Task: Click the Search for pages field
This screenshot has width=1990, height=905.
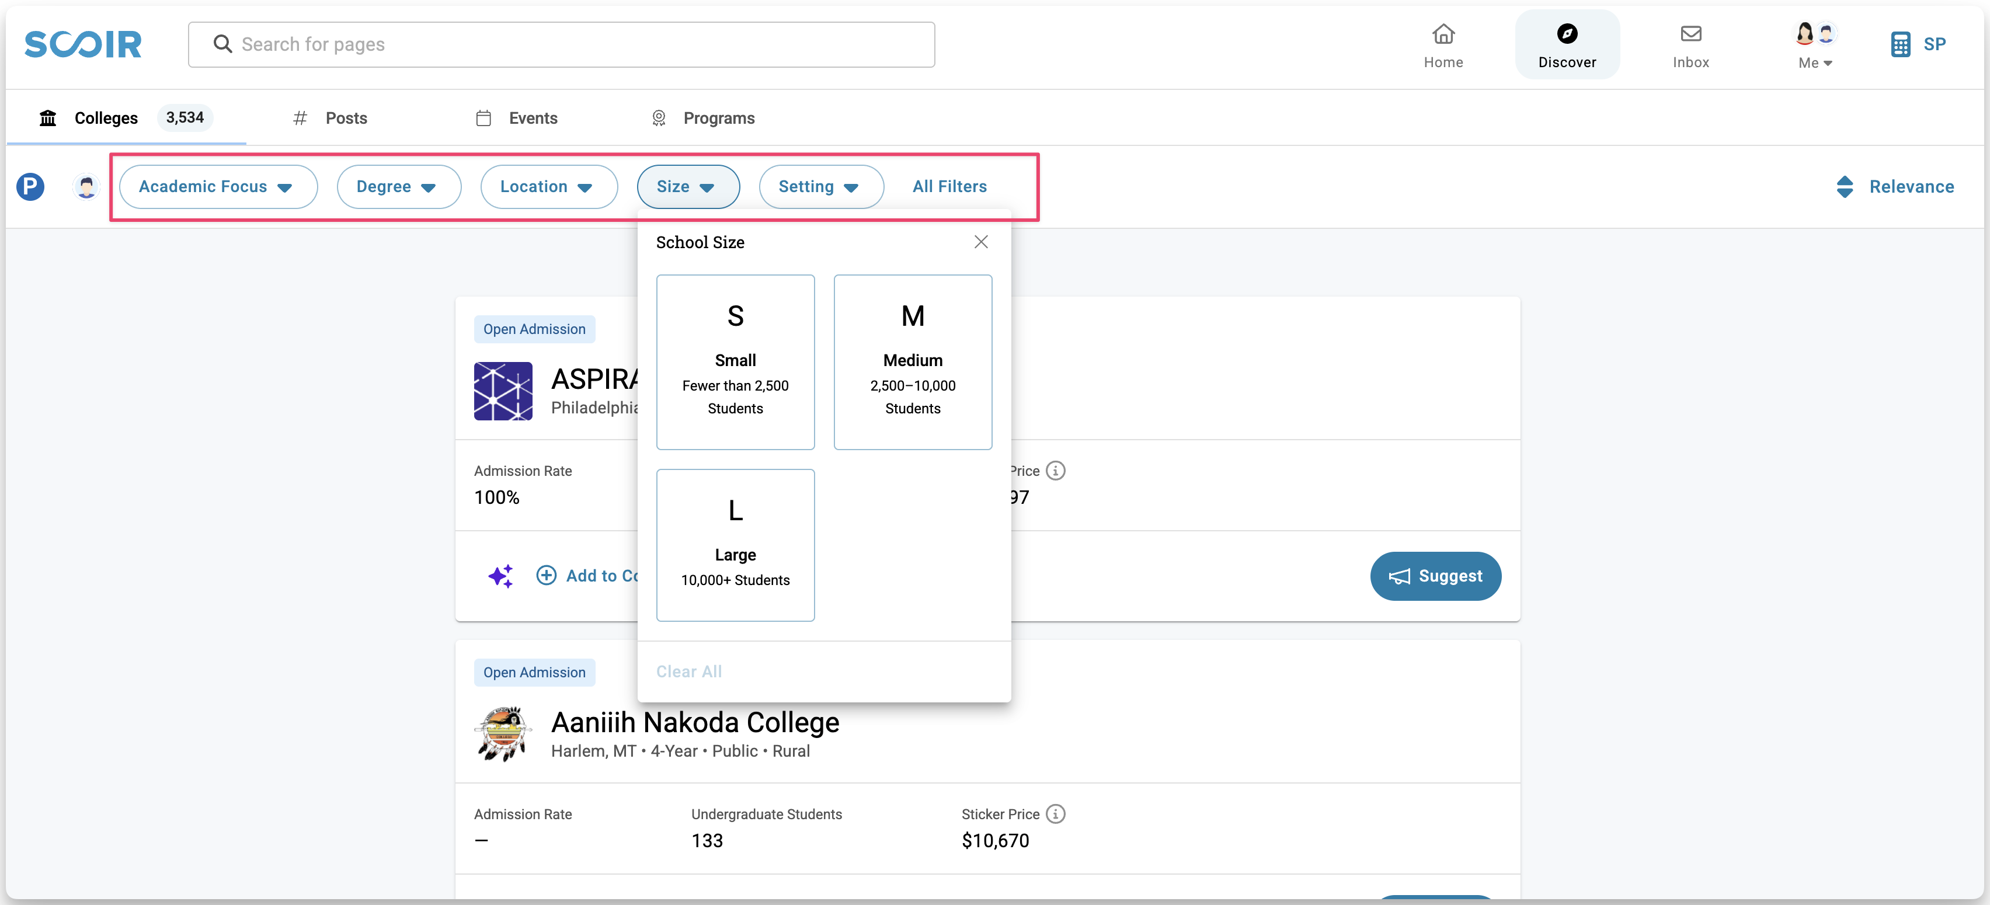Action: tap(561, 45)
